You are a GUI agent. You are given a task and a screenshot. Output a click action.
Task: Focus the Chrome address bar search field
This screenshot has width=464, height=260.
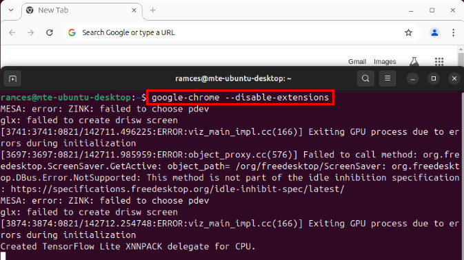point(241,32)
